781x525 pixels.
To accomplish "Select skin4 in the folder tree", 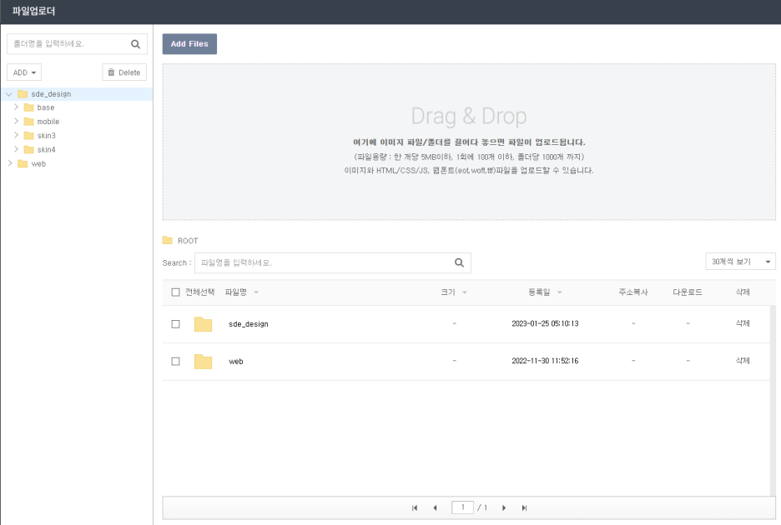I will (x=47, y=149).
